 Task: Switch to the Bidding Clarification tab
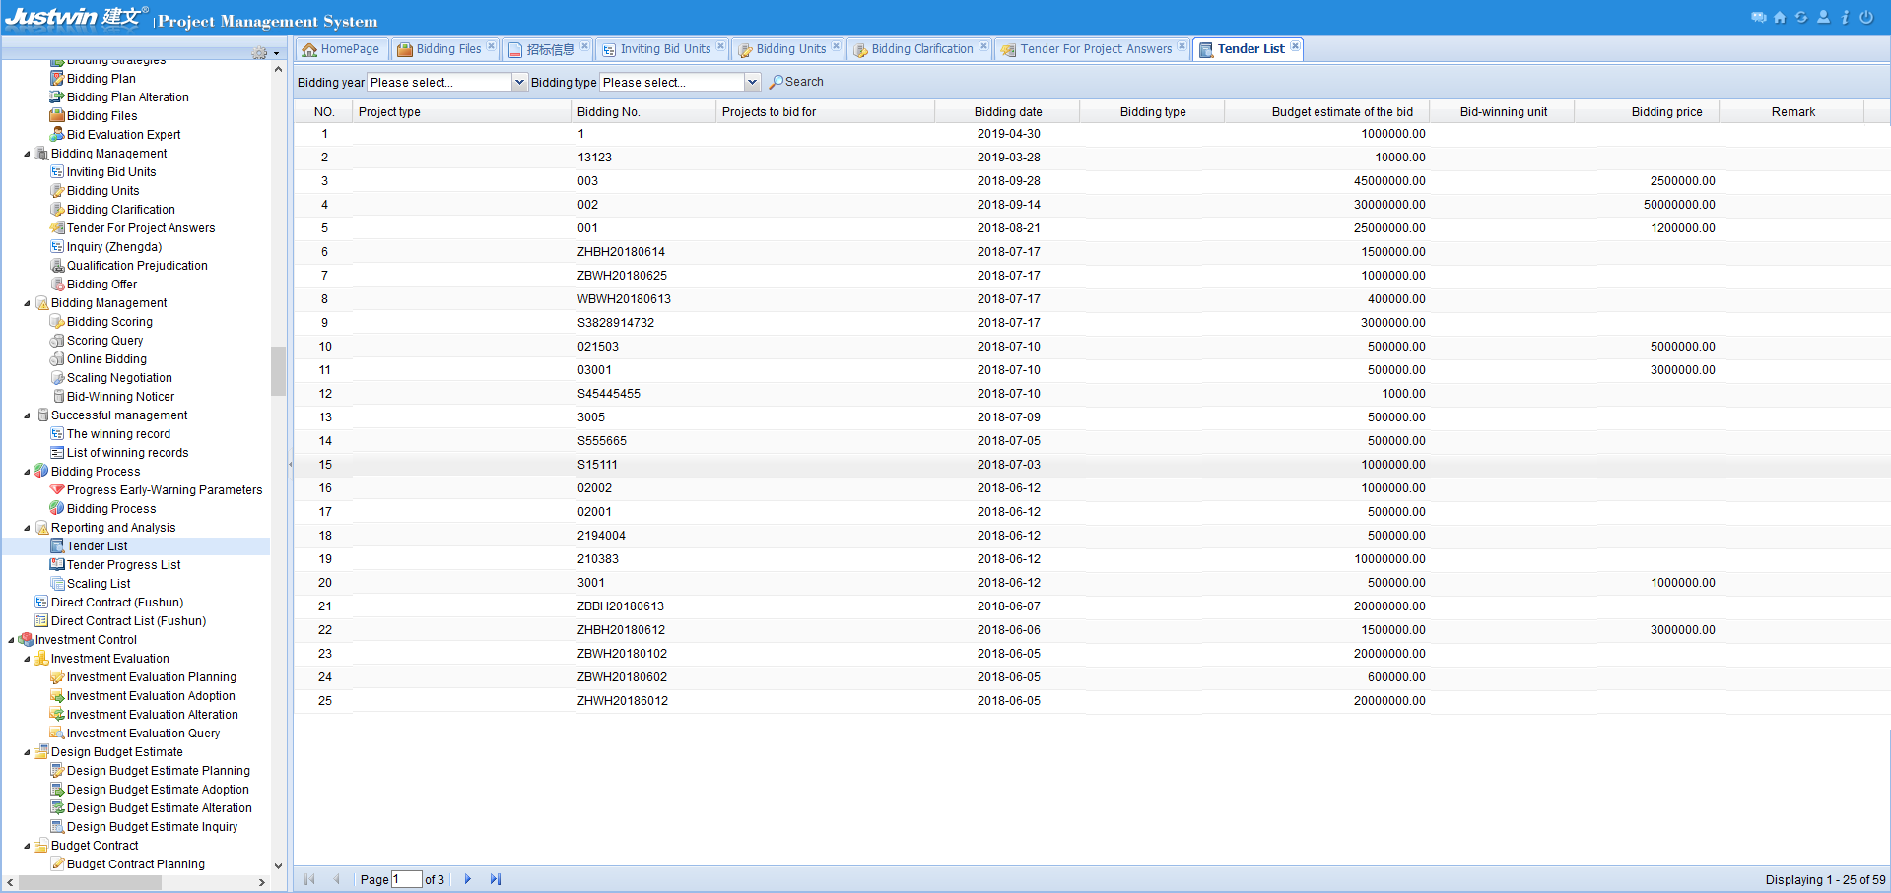click(921, 49)
